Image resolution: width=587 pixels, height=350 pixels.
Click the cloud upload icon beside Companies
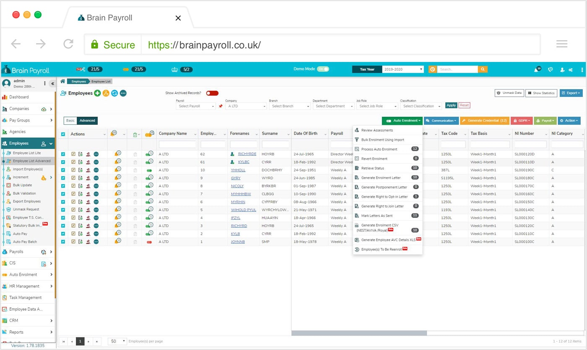[x=44, y=109]
